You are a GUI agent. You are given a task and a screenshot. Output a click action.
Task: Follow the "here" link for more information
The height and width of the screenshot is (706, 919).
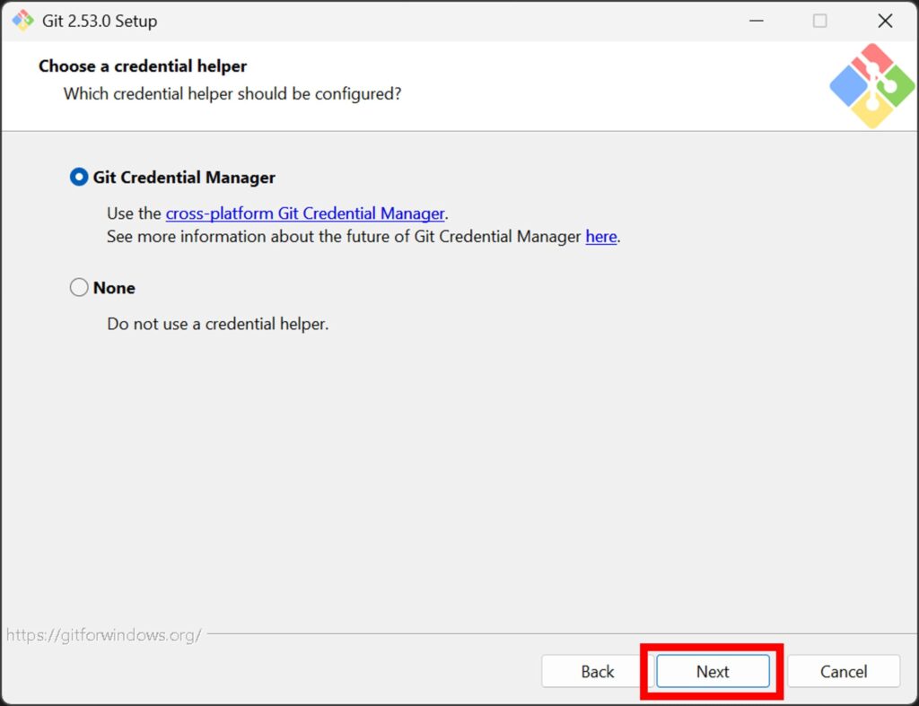coord(600,237)
